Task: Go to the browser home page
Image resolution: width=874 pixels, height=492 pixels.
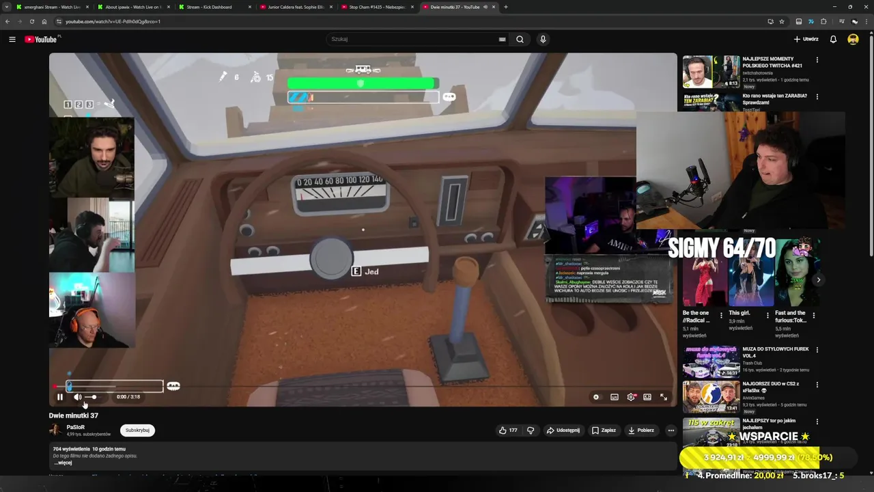Action: (x=44, y=21)
